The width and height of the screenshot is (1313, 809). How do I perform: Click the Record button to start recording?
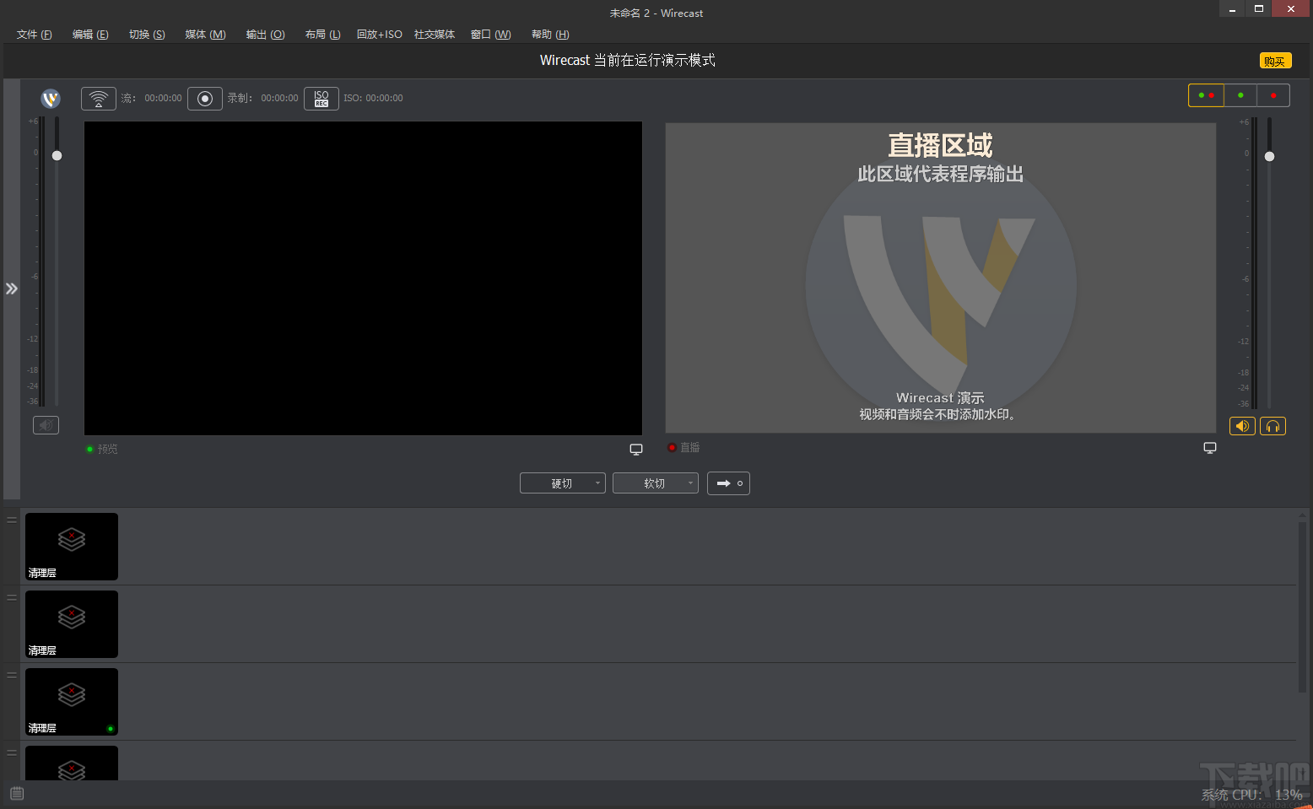coord(204,98)
